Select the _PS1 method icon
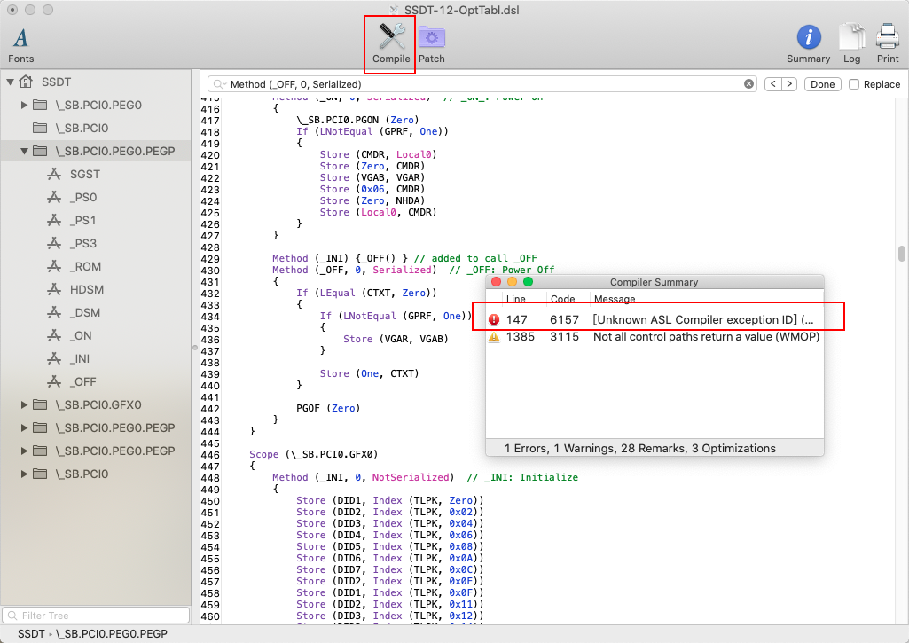The image size is (909, 643). click(x=54, y=220)
